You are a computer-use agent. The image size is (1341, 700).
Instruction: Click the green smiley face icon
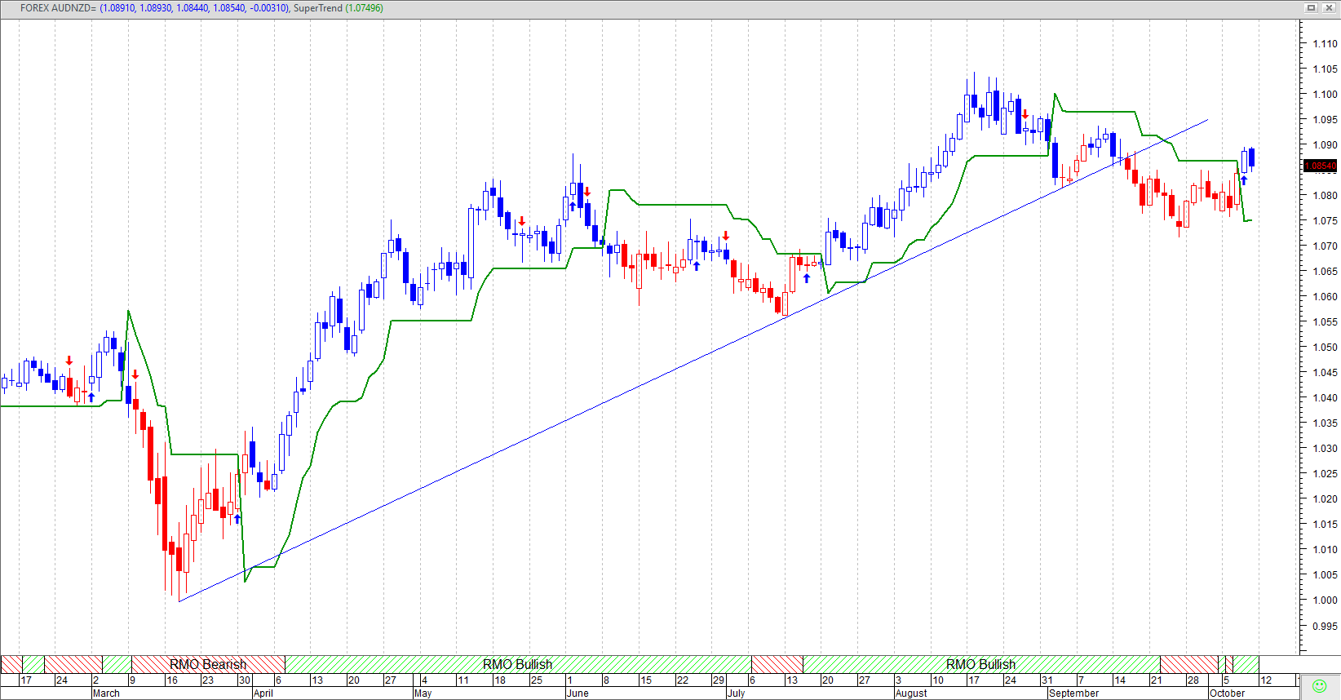(x=1319, y=686)
